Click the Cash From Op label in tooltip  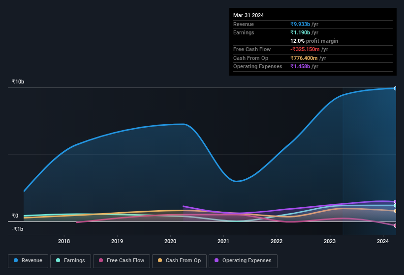250,58
